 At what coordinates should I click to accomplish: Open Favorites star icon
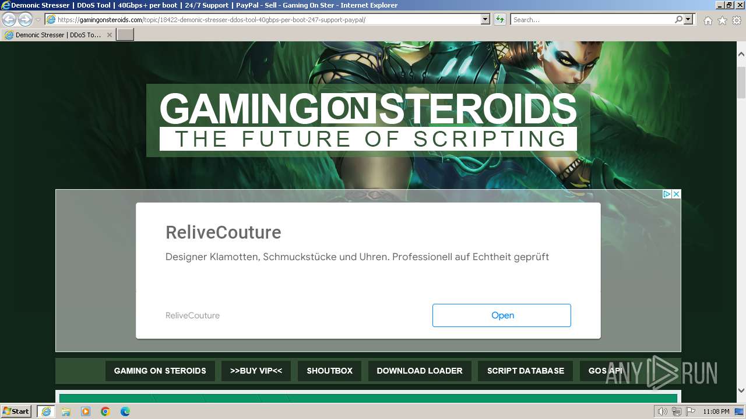(722, 20)
